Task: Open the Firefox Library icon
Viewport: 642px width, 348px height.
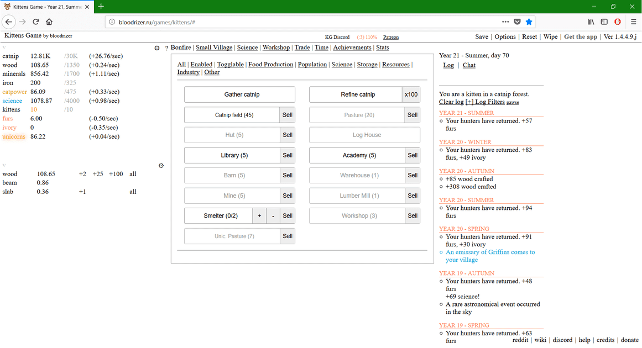Action: (591, 22)
